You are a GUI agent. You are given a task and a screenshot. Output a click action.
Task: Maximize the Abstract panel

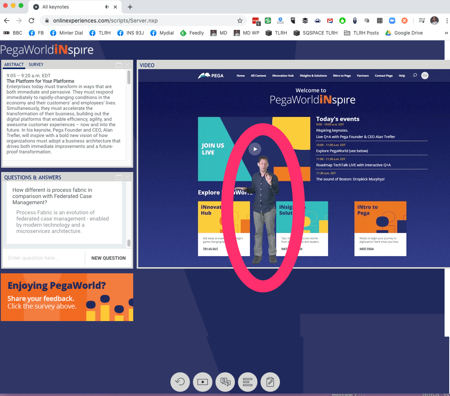pyautogui.click(x=119, y=65)
